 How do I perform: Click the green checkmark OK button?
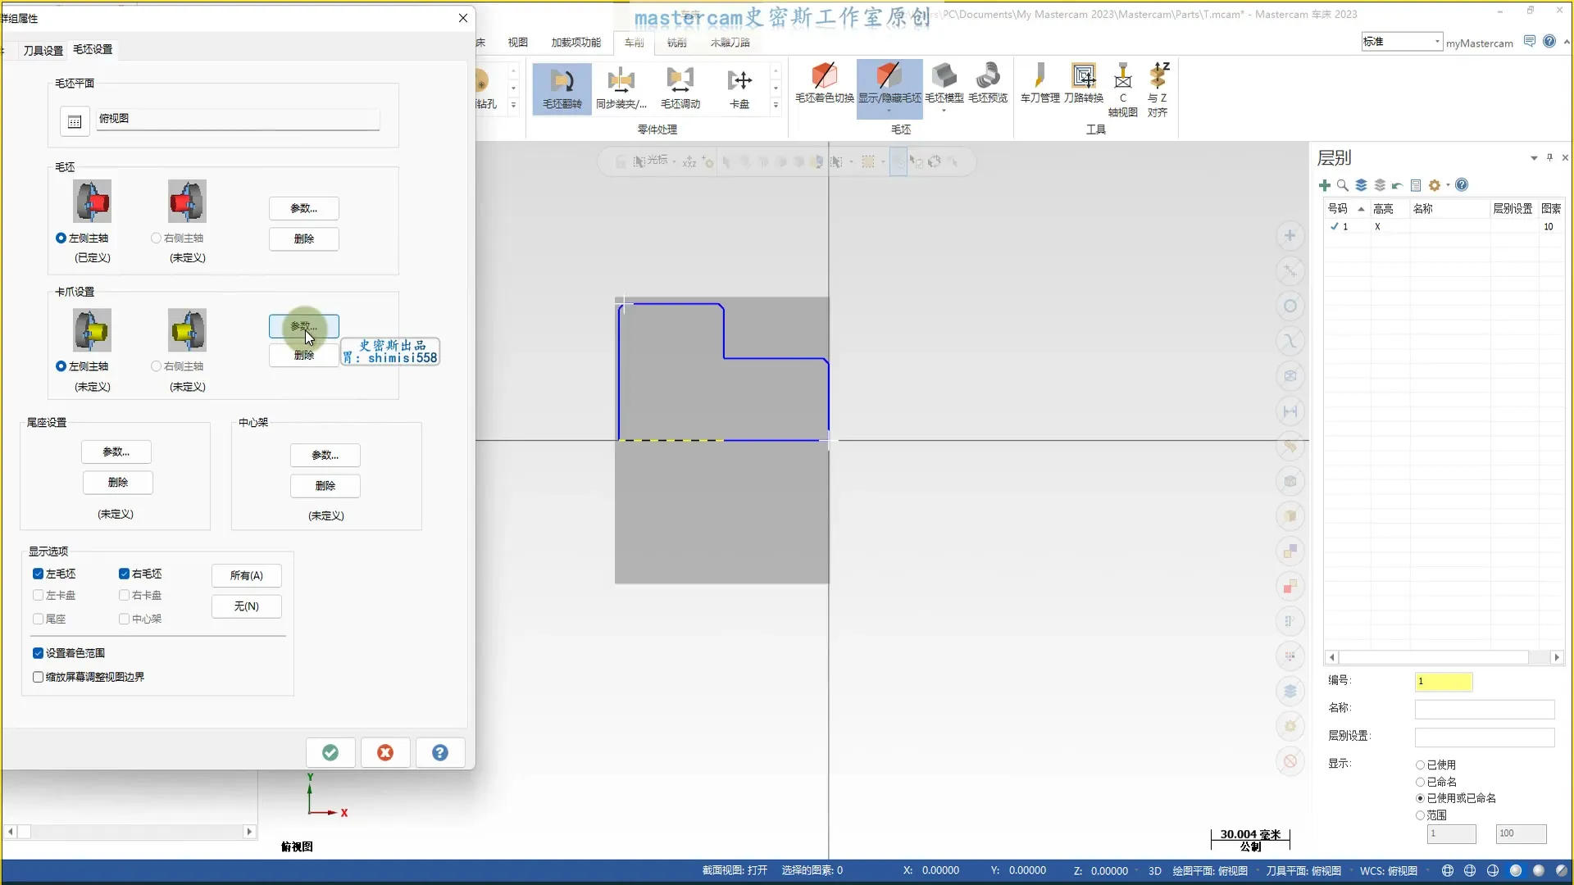(330, 752)
